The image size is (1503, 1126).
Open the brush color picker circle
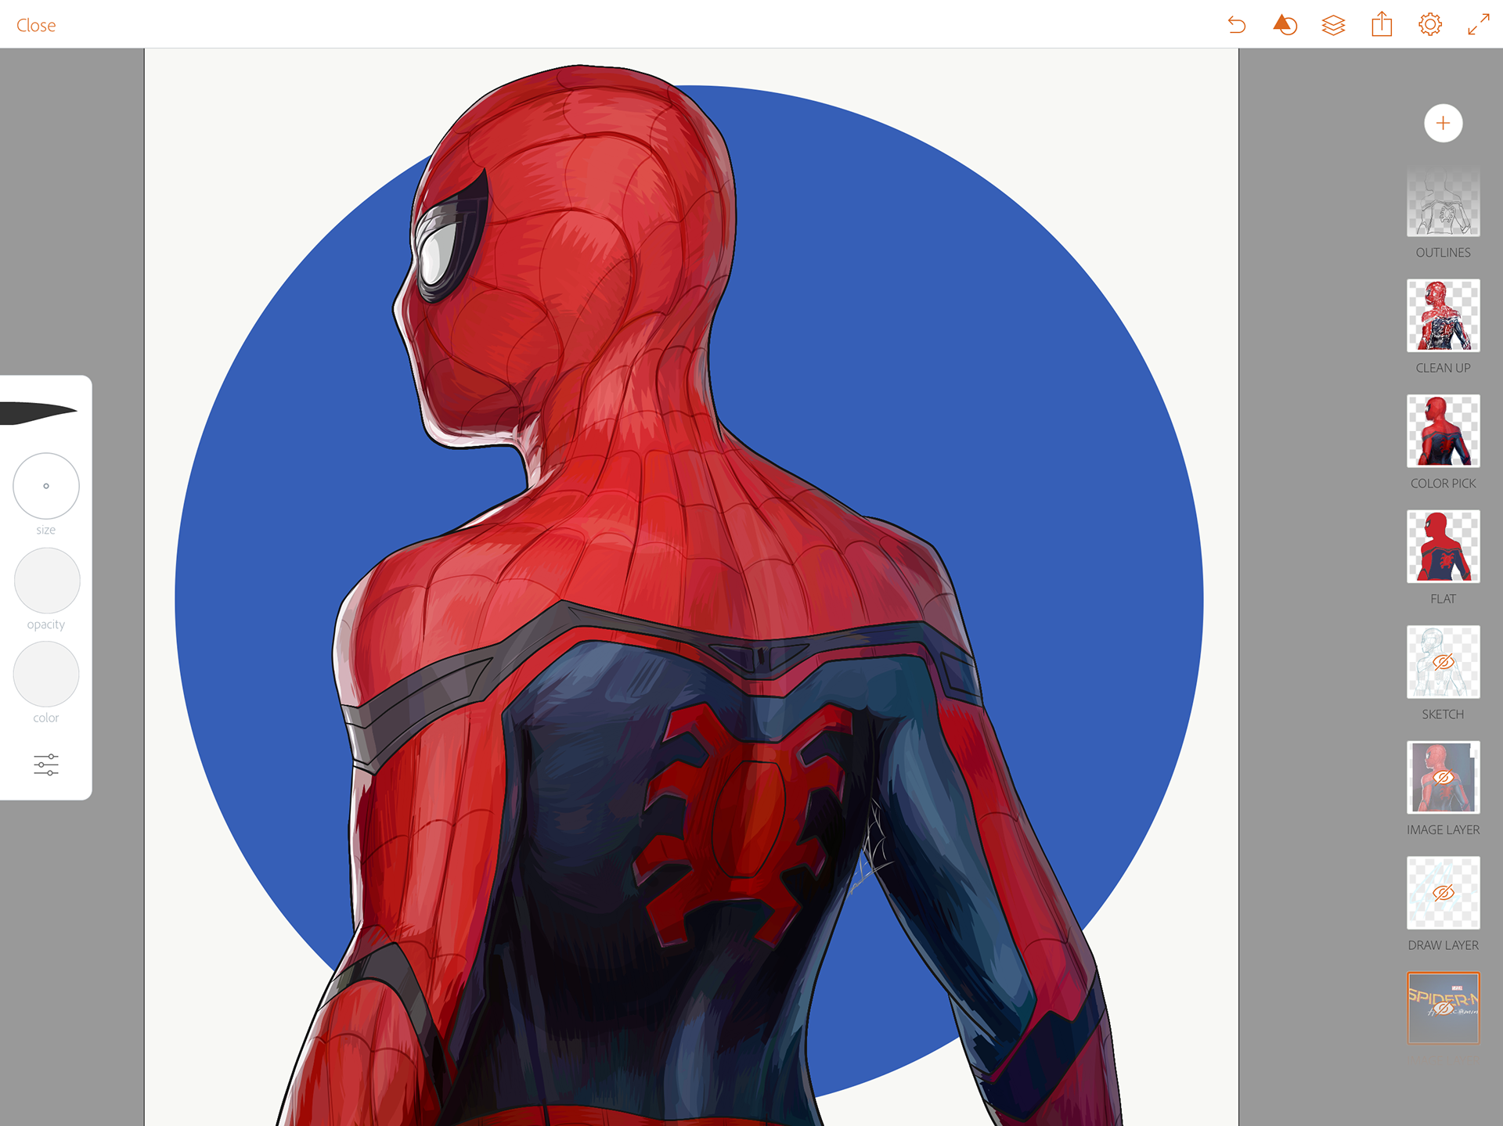click(46, 674)
